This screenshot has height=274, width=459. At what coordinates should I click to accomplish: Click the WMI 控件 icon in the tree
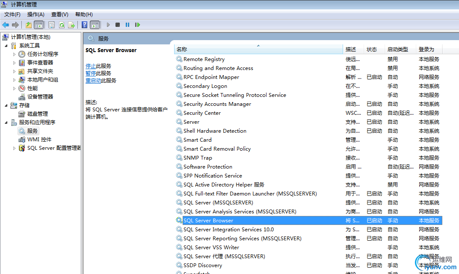tap(22, 139)
